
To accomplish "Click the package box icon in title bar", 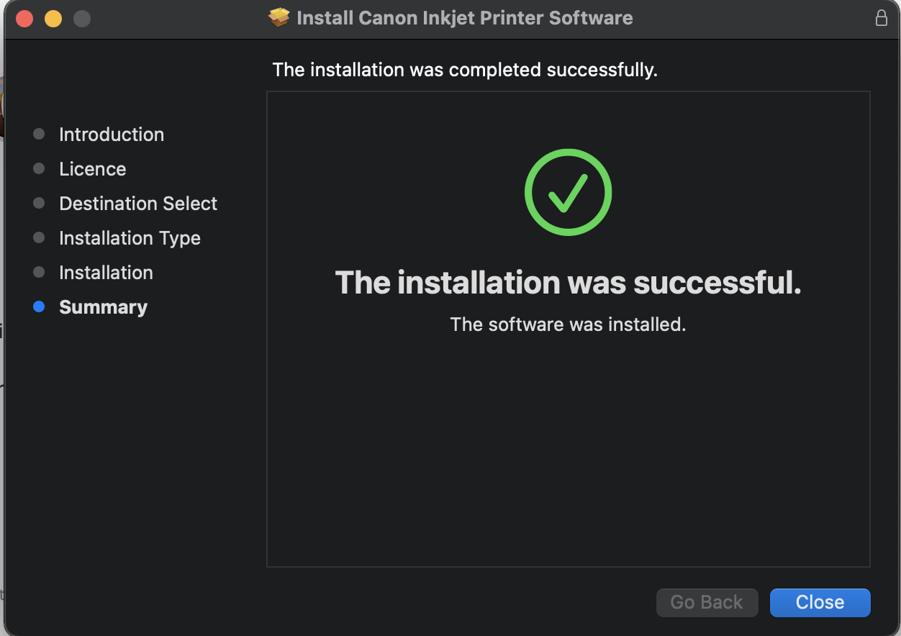I will [279, 18].
